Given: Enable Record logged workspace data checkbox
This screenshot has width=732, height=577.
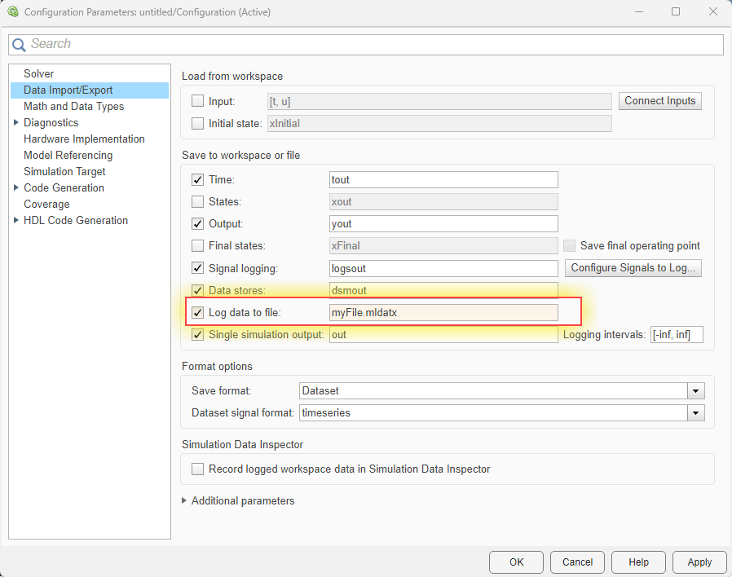Looking at the screenshot, I should pyautogui.click(x=198, y=469).
